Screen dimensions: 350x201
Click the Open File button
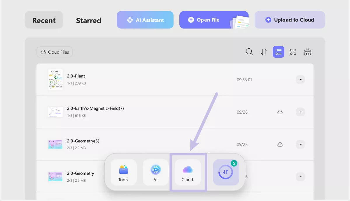pos(214,20)
